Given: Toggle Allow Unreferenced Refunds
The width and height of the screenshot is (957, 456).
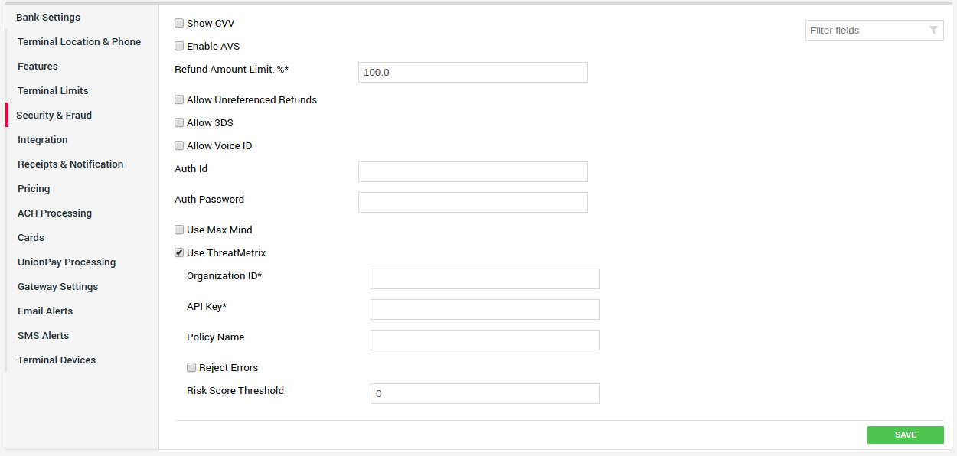Looking at the screenshot, I should click(x=179, y=99).
